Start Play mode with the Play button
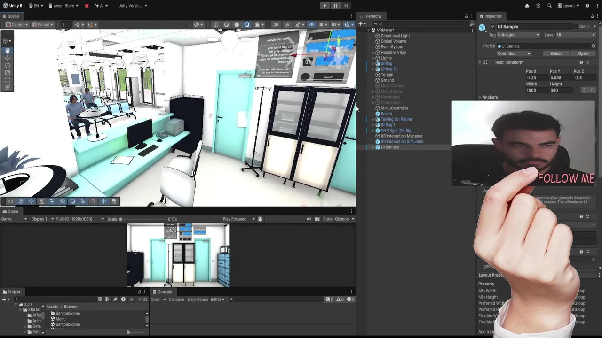This screenshot has width=602, height=338. coord(325,6)
